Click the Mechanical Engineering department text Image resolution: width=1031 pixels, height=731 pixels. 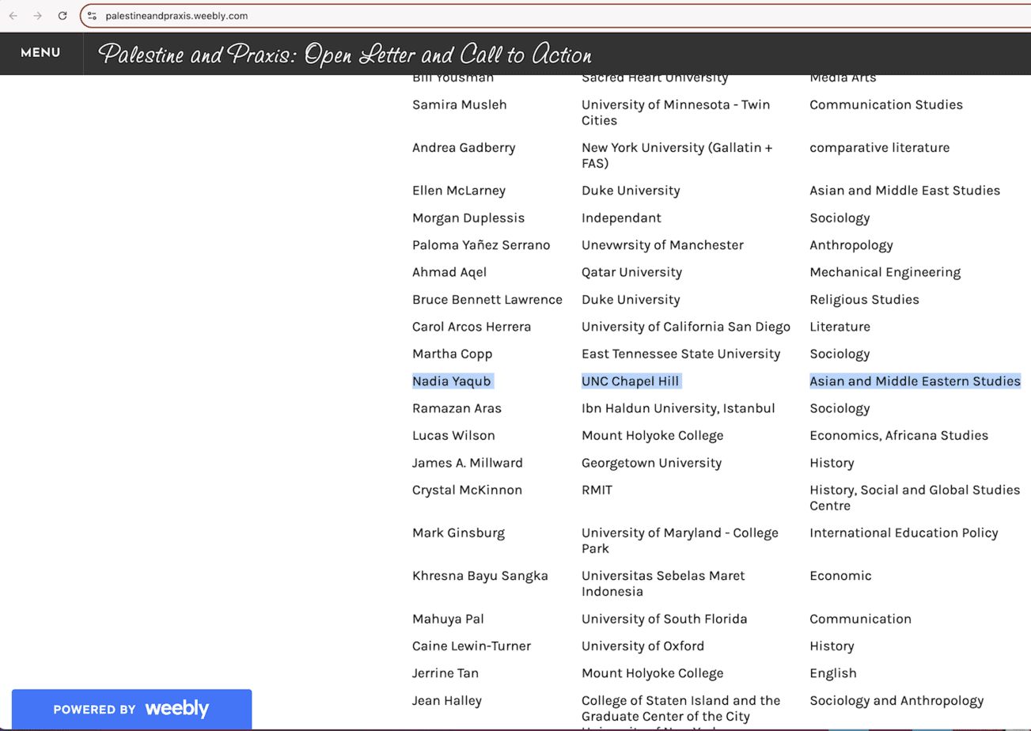[885, 273]
